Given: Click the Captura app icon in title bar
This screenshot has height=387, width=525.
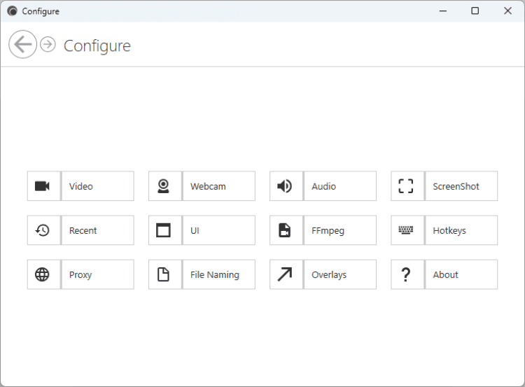Looking at the screenshot, I should click(12, 11).
